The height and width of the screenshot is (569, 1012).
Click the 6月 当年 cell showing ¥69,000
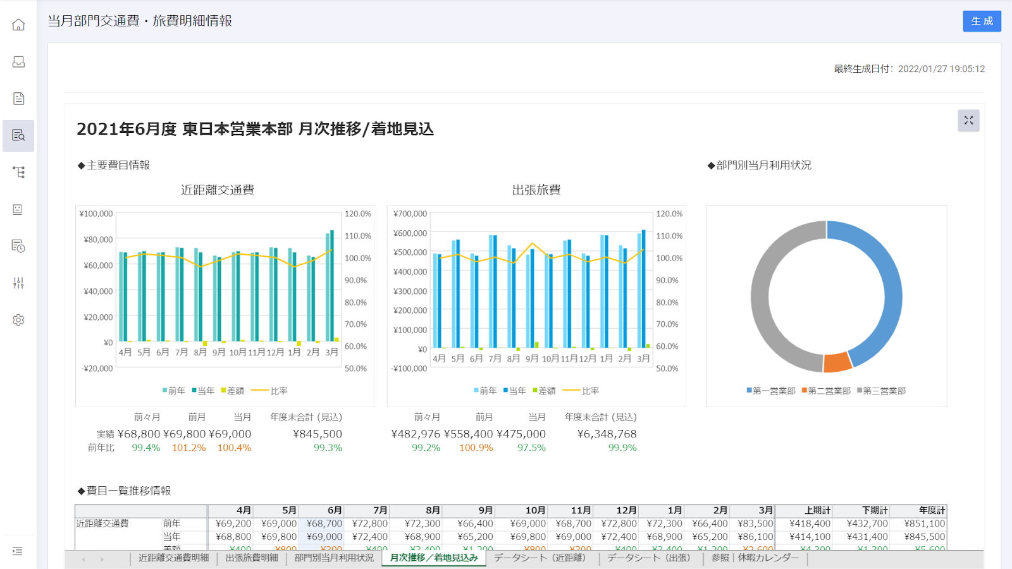tap(321, 537)
